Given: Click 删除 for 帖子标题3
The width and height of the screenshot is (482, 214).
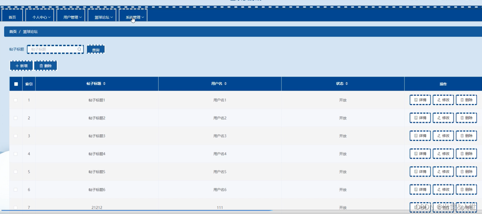Looking at the screenshot, I should coord(466,136).
